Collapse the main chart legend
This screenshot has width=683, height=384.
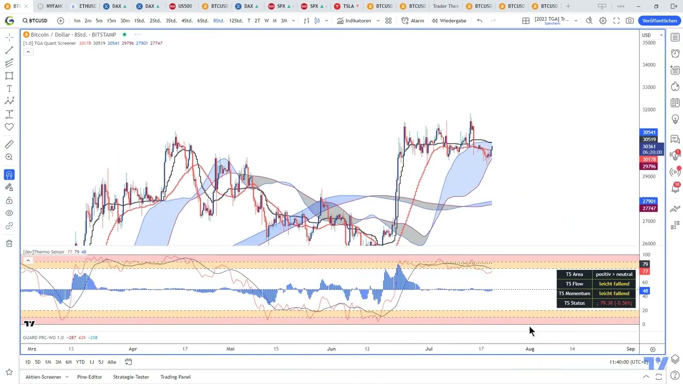tap(28, 52)
